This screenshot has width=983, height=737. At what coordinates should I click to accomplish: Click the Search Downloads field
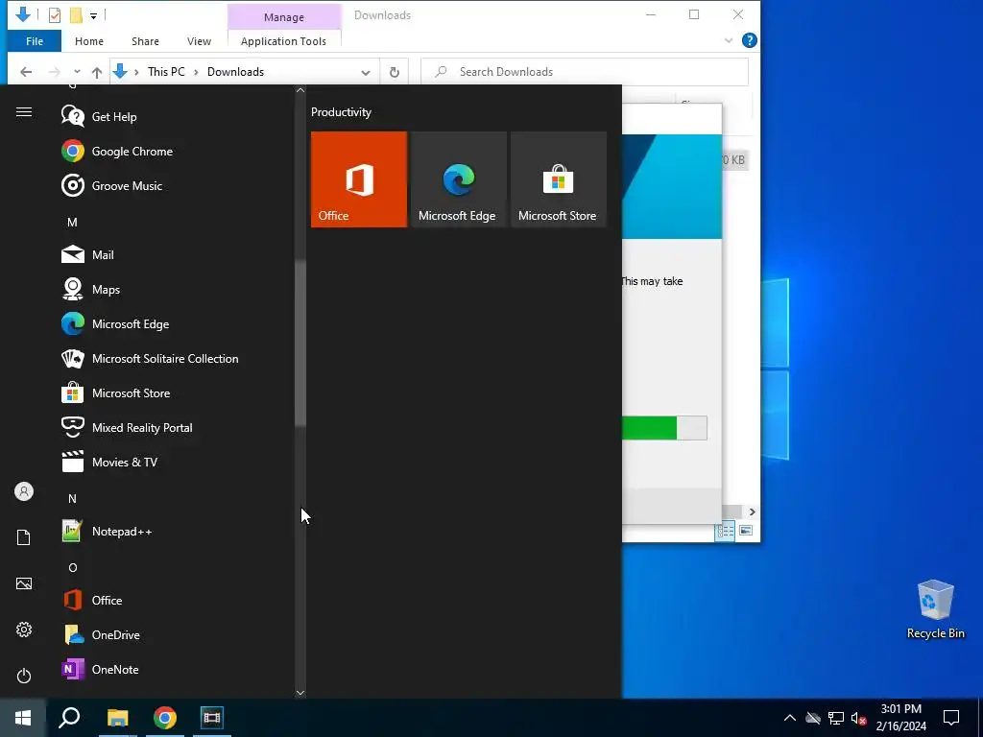(585, 71)
